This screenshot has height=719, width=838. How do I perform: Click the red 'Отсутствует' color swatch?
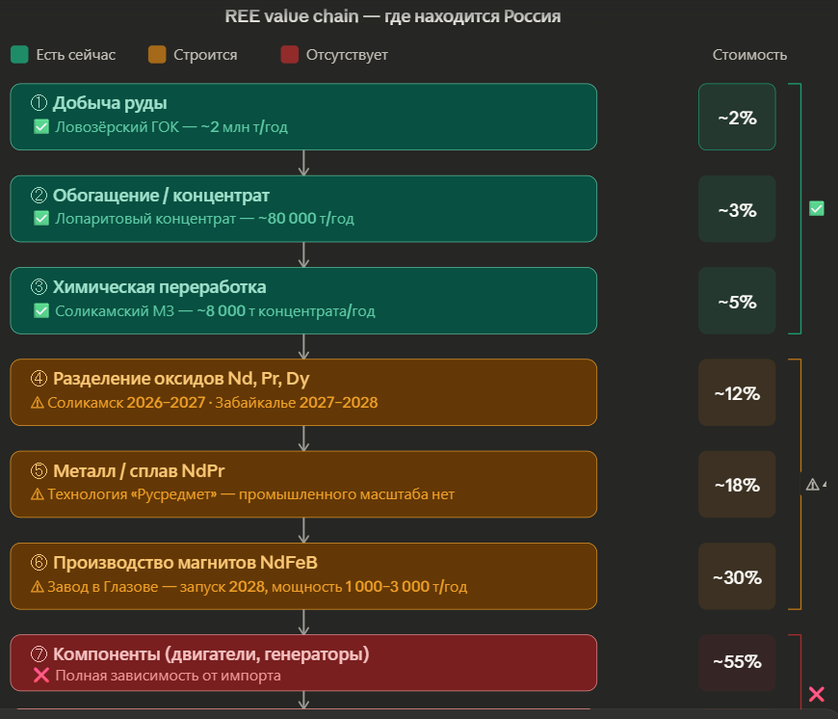[288, 55]
